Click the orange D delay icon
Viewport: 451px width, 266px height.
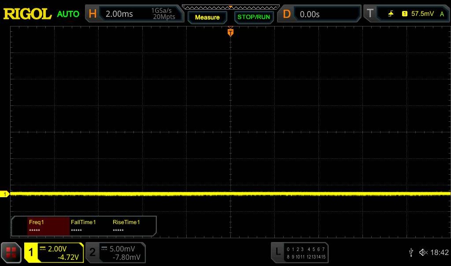[x=287, y=14]
